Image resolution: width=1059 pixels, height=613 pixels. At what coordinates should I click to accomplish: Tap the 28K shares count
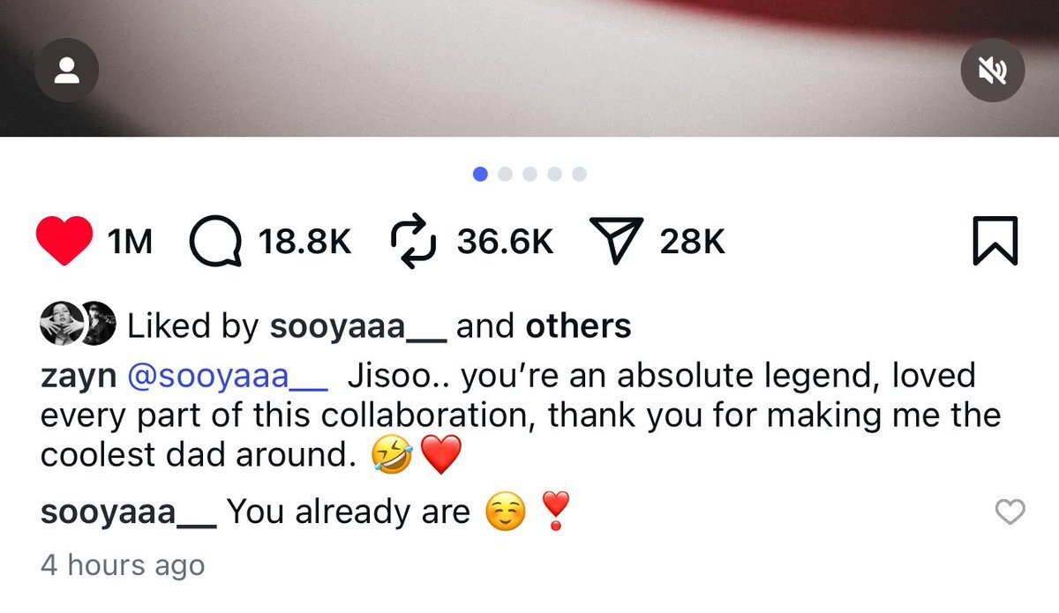[693, 241]
